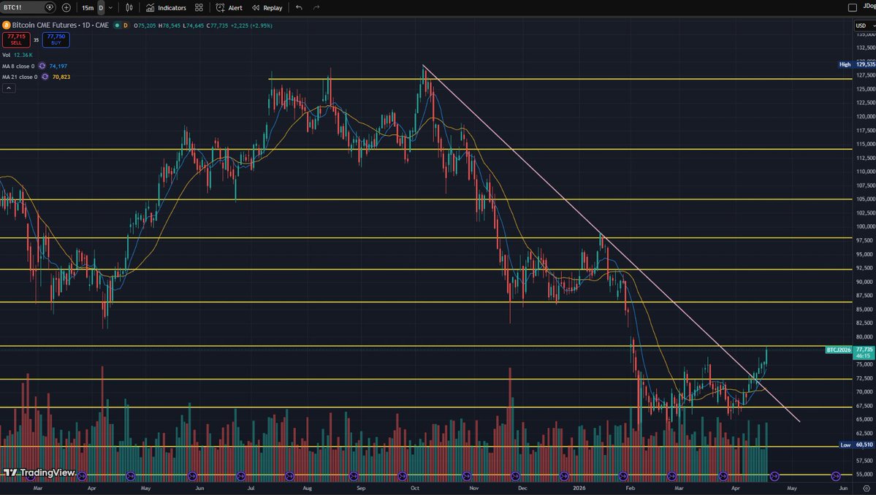Click the event marker above 2026
The image size is (876, 495).
[564, 476]
